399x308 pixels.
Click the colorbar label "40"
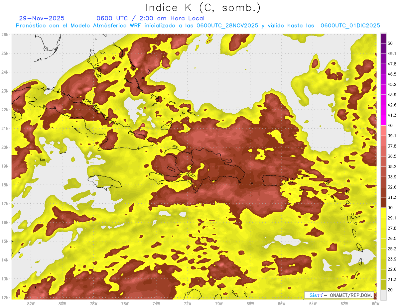click(x=391, y=125)
